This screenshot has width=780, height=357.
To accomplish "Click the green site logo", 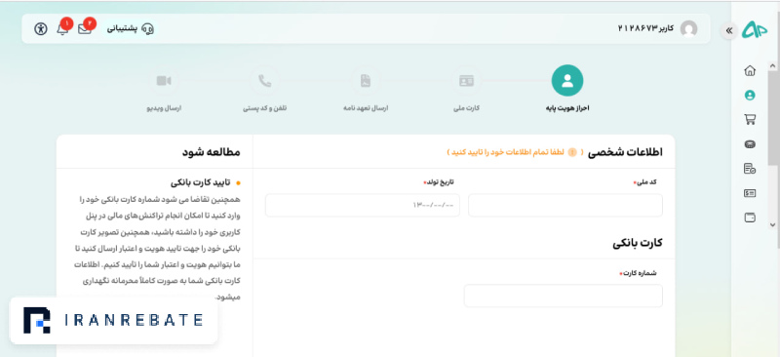I will coord(755,30).
